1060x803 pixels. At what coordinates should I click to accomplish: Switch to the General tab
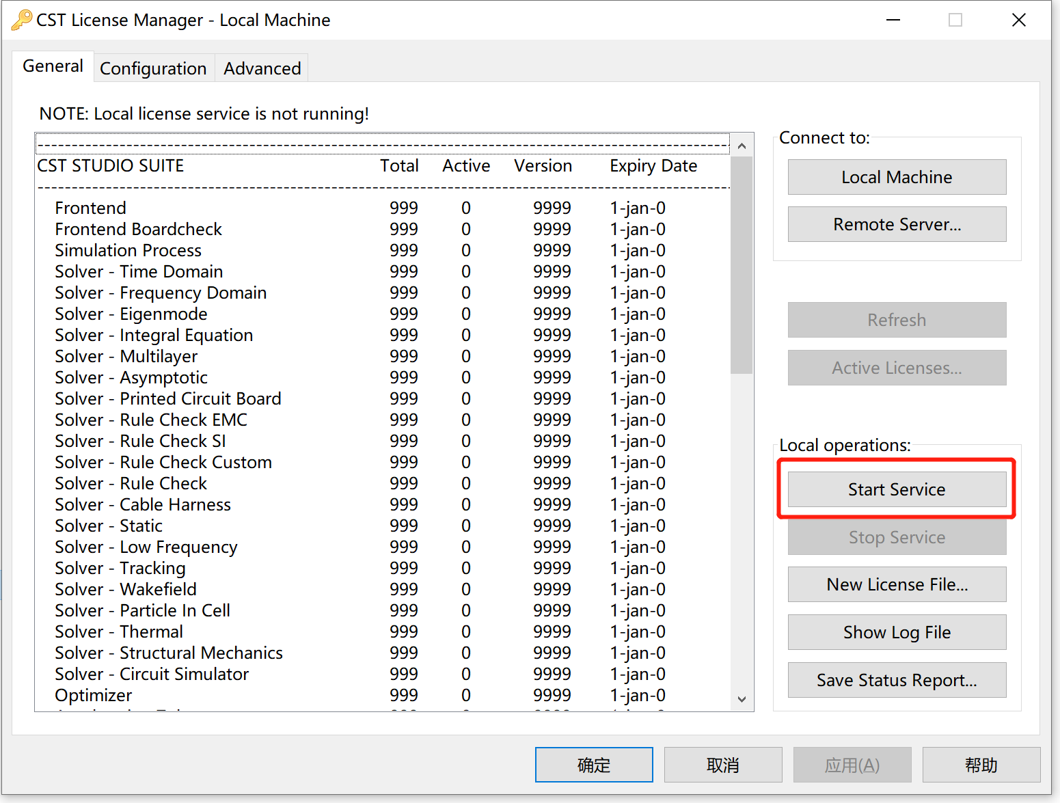[53, 66]
